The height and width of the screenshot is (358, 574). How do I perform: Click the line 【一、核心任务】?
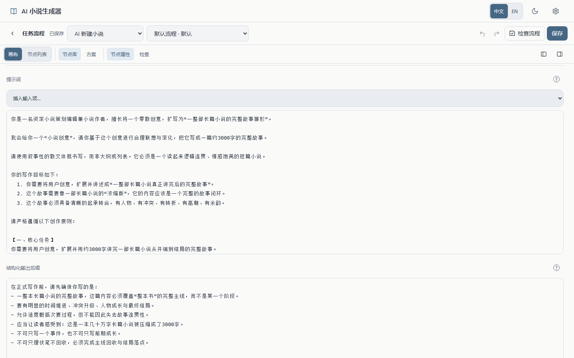coord(33,240)
